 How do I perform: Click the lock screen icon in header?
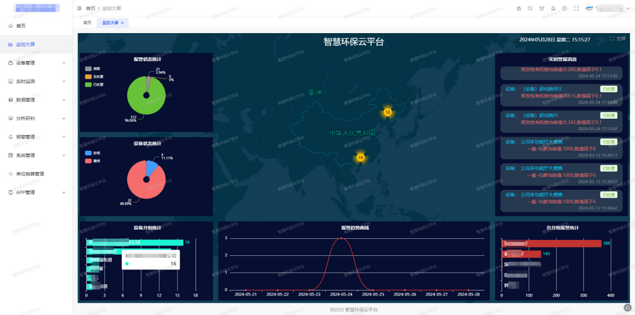point(519,8)
